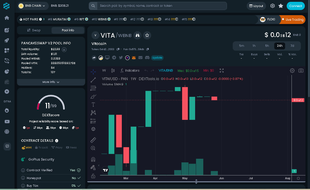Screen dimensions: 310x190
Task: Open the pie chart stats sidebar icon
Action: [x=7, y=71]
